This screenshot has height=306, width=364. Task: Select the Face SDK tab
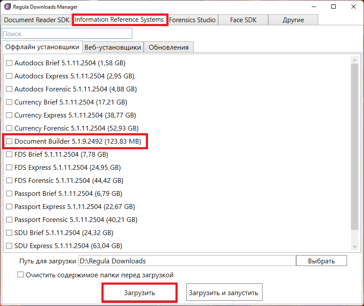[243, 20]
